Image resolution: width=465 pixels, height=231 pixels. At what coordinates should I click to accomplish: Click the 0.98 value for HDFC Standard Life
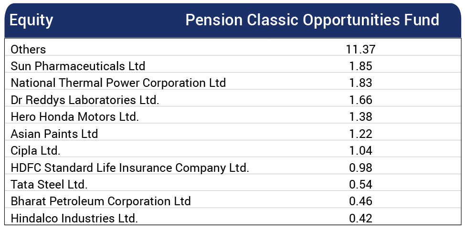coord(360,168)
